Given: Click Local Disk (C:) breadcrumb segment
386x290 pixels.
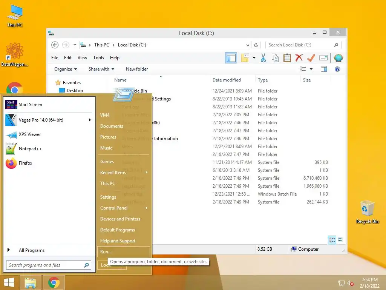Looking at the screenshot, I should [x=132, y=45].
